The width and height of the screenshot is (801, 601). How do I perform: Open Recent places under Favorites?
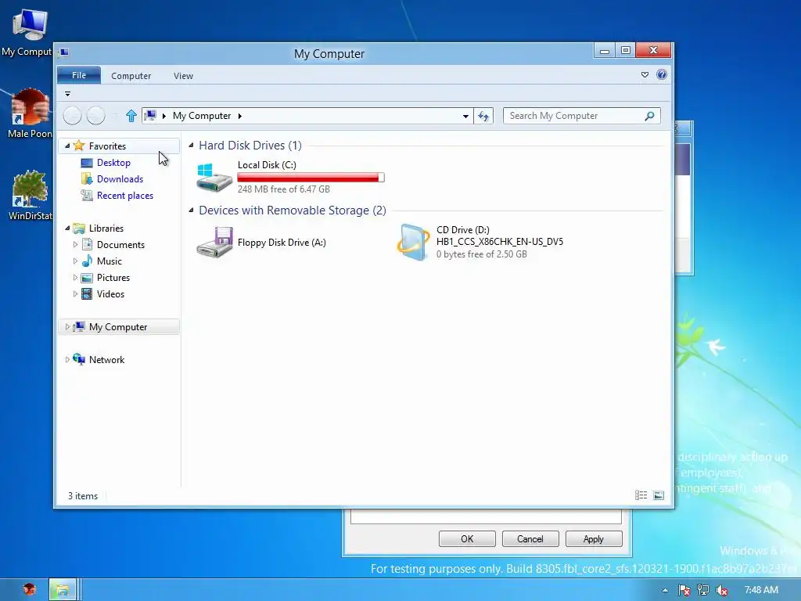pos(125,195)
